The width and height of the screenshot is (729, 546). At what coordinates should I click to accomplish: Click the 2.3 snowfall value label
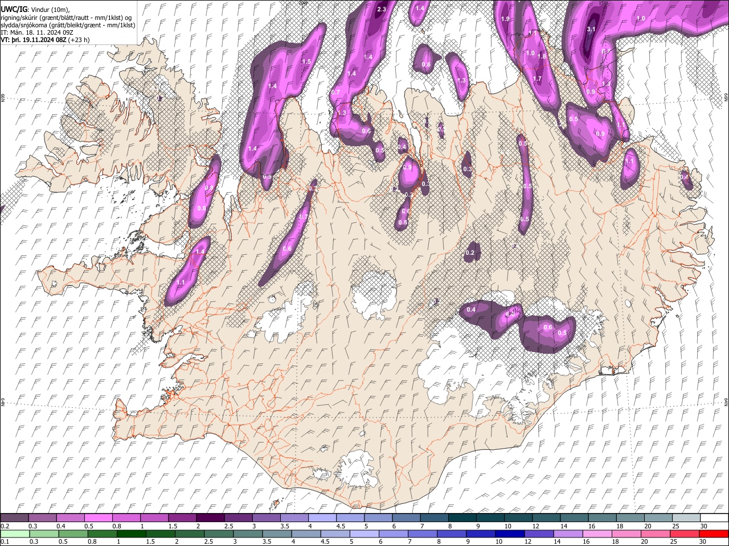(382, 9)
